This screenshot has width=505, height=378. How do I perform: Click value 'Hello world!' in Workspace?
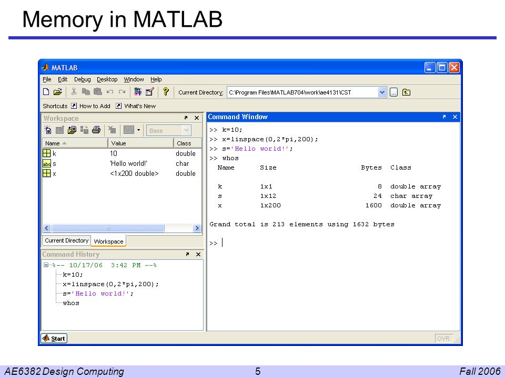point(128,163)
